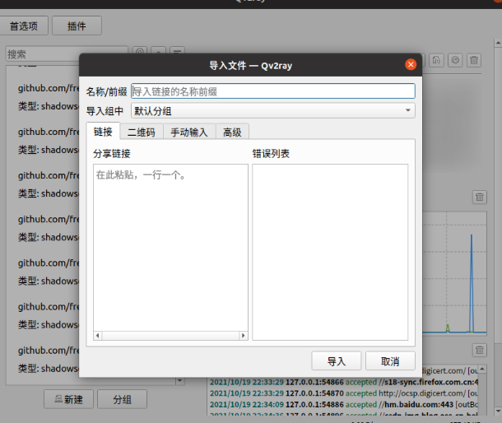Click the scroll-down arrow of the connection list

[180, 380]
